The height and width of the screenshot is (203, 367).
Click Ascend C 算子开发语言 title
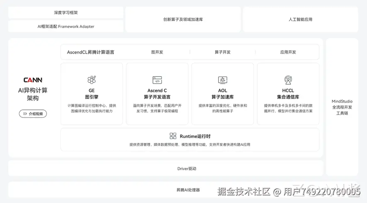(x=157, y=94)
